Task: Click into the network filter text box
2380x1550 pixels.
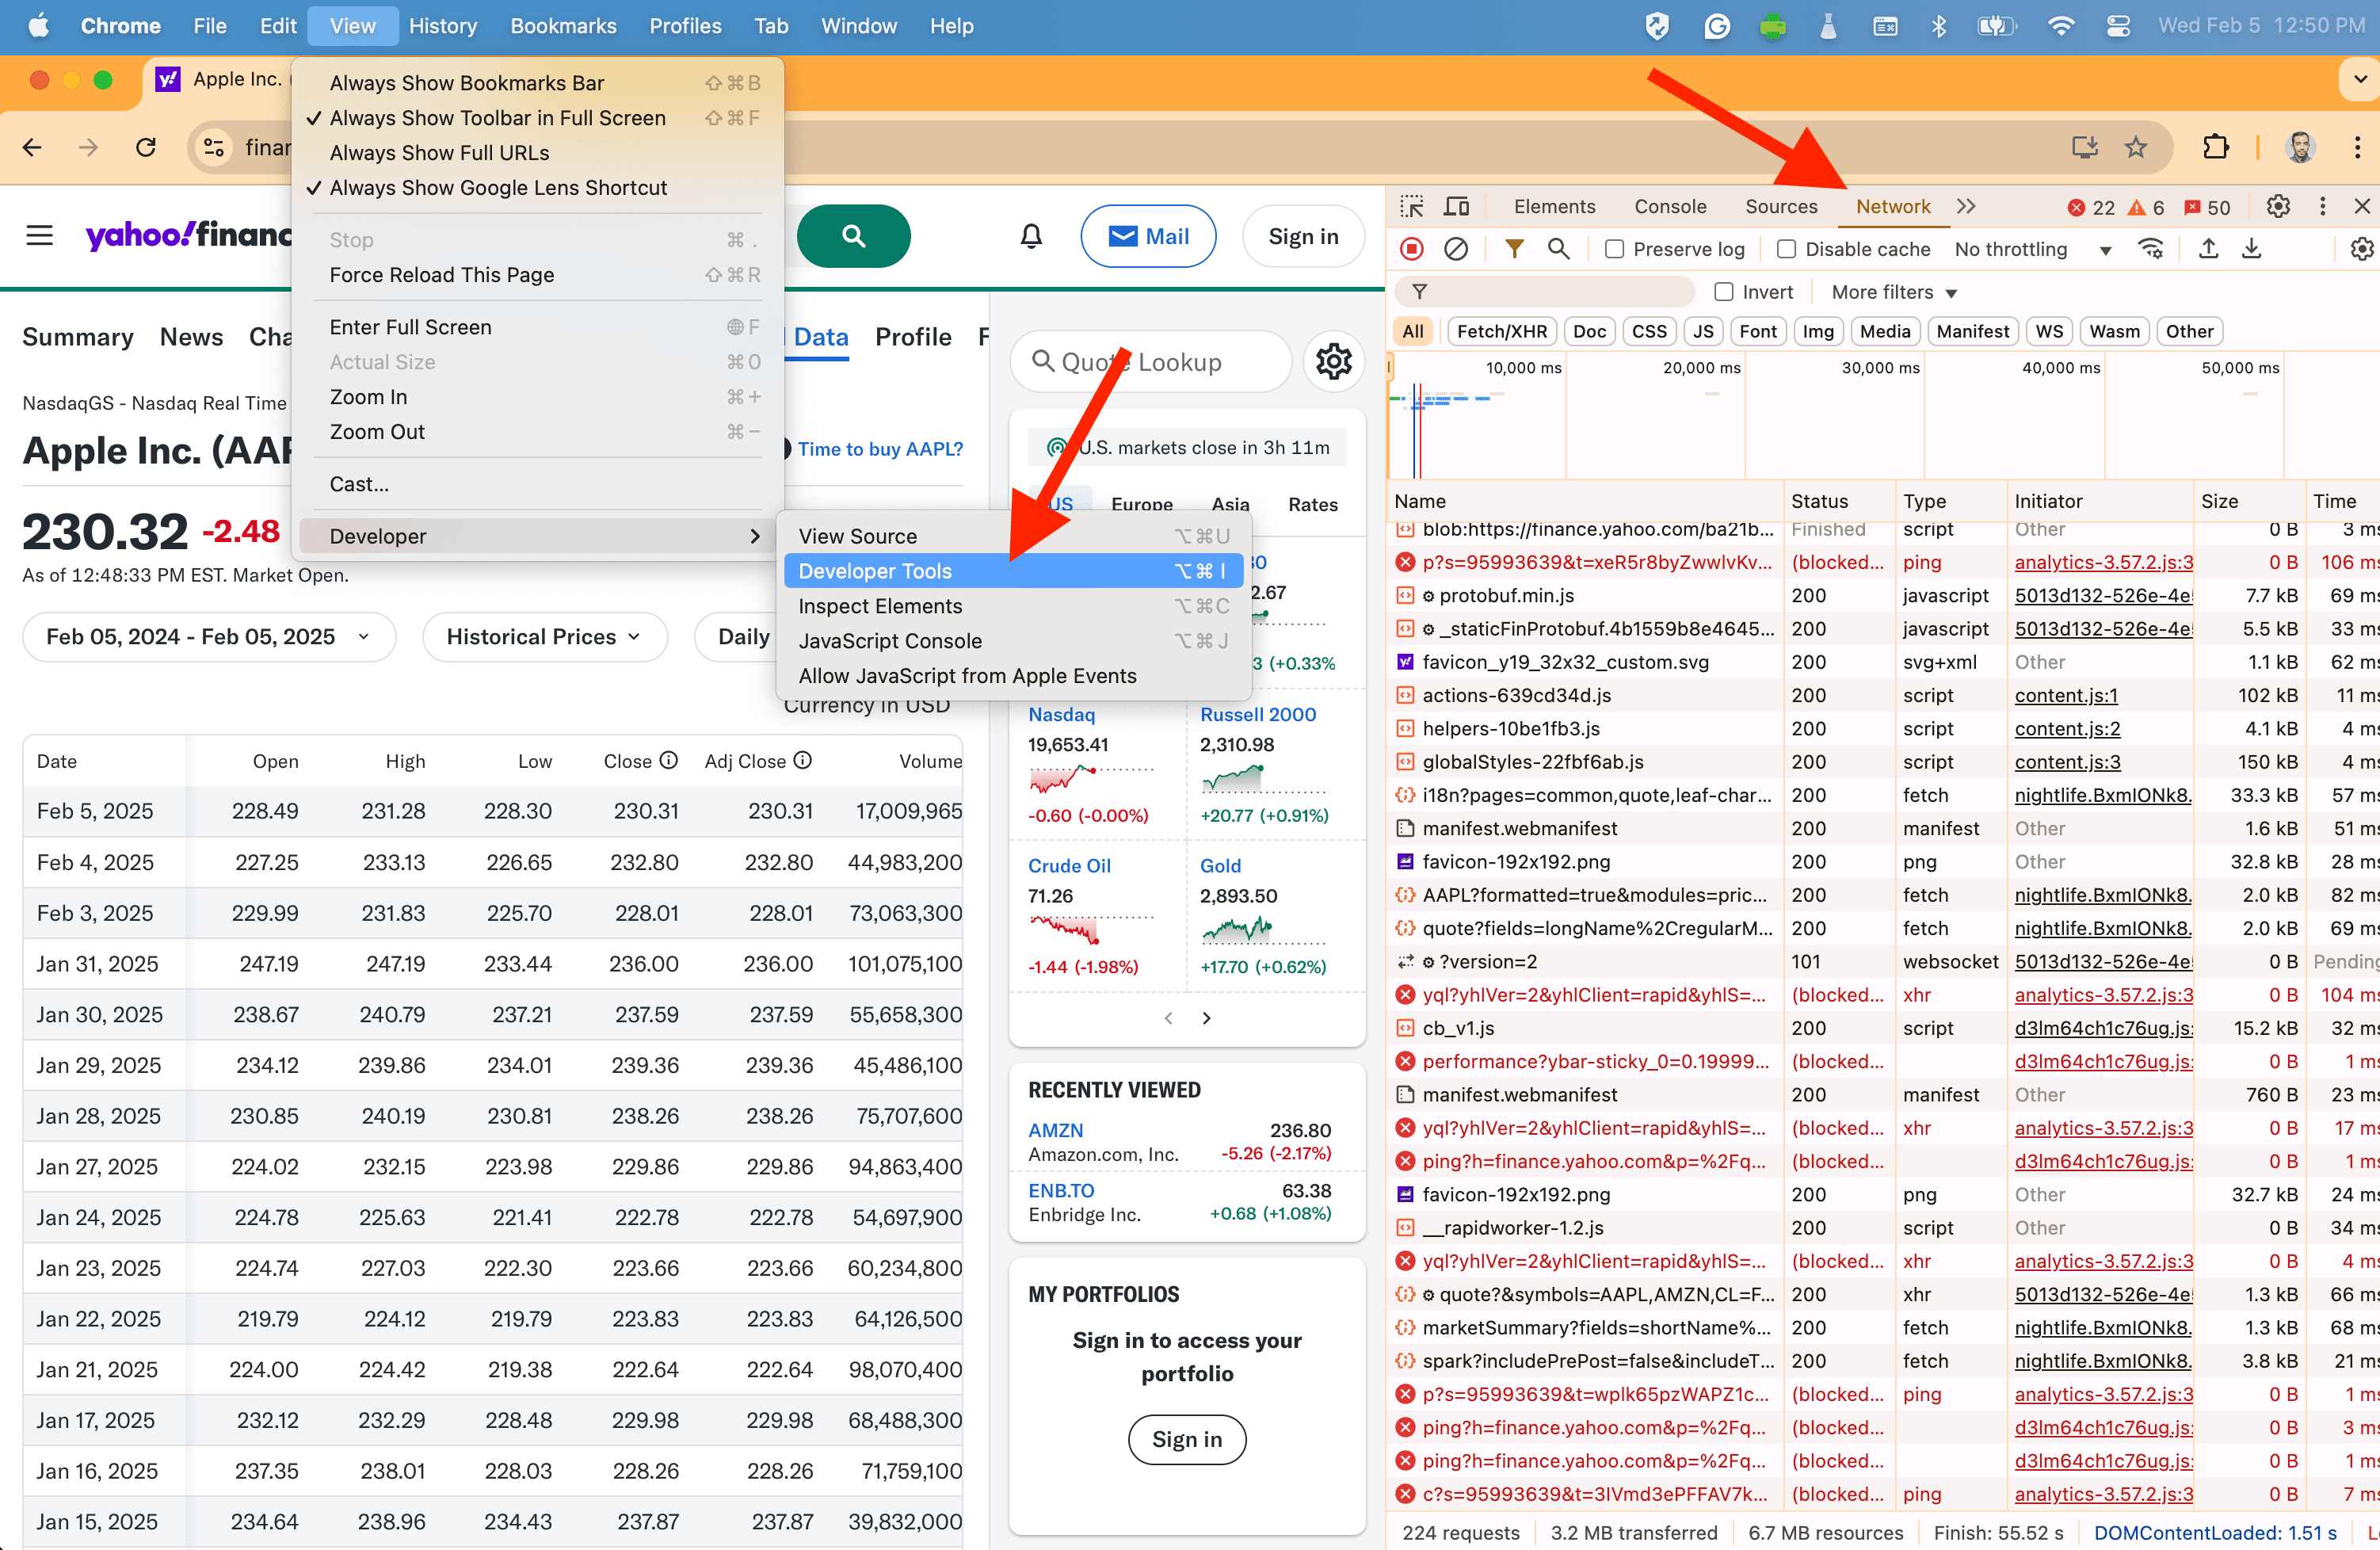Action: pyautogui.click(x=1545, y=292)
